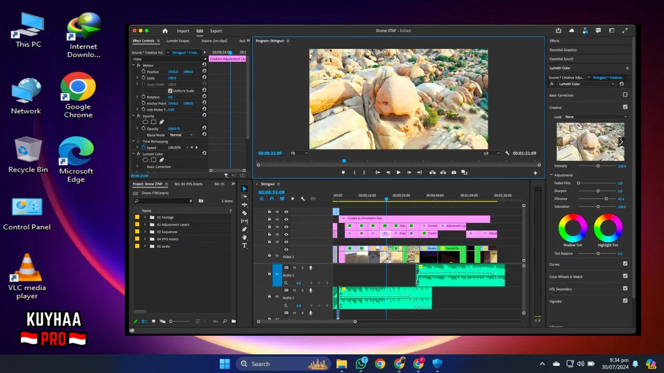
Task: Select free draw bezier mask under Opacity
Action: [x=161, y=122]
